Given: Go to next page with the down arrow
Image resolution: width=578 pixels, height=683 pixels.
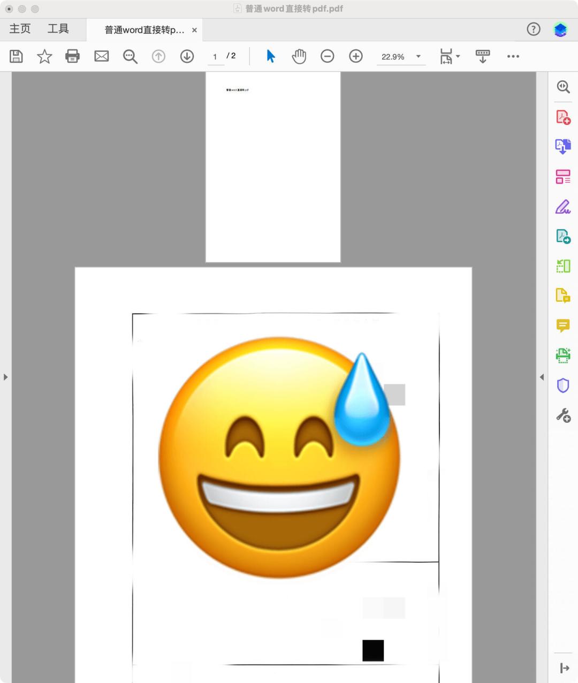Looking at the screenshot, I should pos(187,56).
